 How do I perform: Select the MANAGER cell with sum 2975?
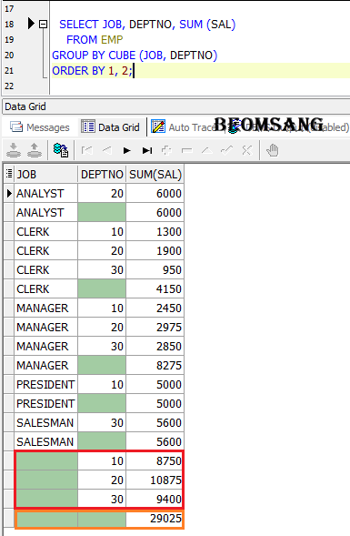[45, 328]
